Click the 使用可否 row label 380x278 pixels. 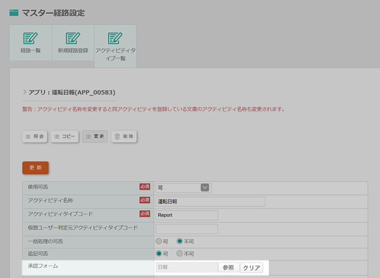(38, 187)
